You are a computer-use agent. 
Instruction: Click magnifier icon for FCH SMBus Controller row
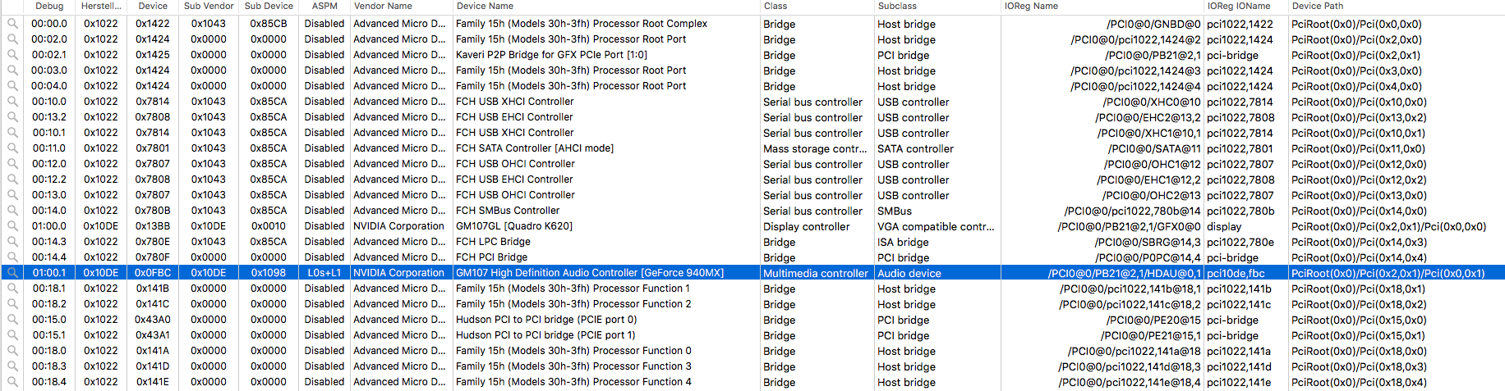tap(12, 211)
